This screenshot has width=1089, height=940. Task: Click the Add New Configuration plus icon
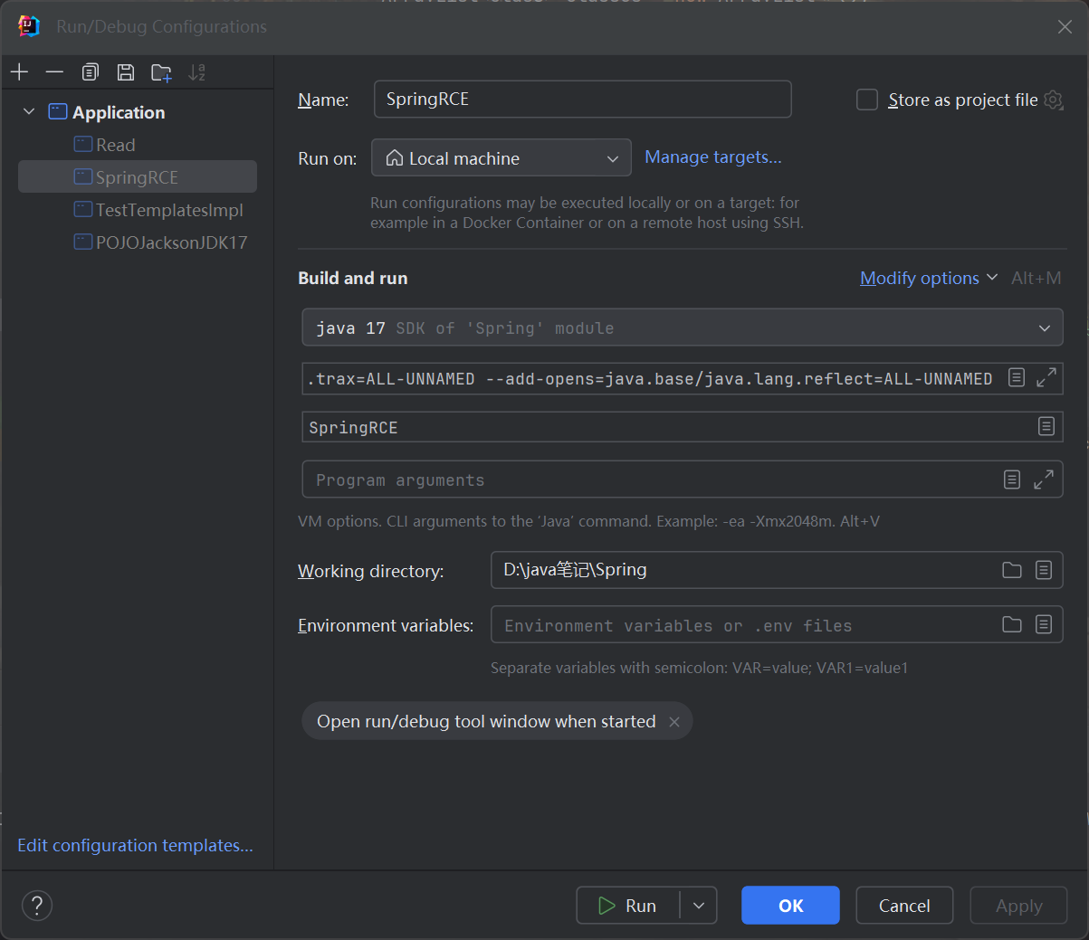[x=20, y=72]
